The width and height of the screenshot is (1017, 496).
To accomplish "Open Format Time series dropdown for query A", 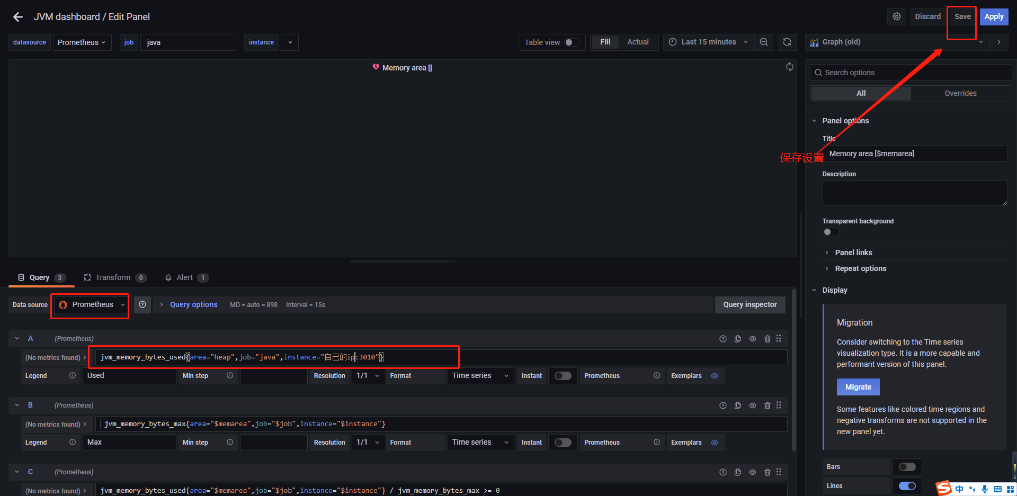I will coord(480,376).
